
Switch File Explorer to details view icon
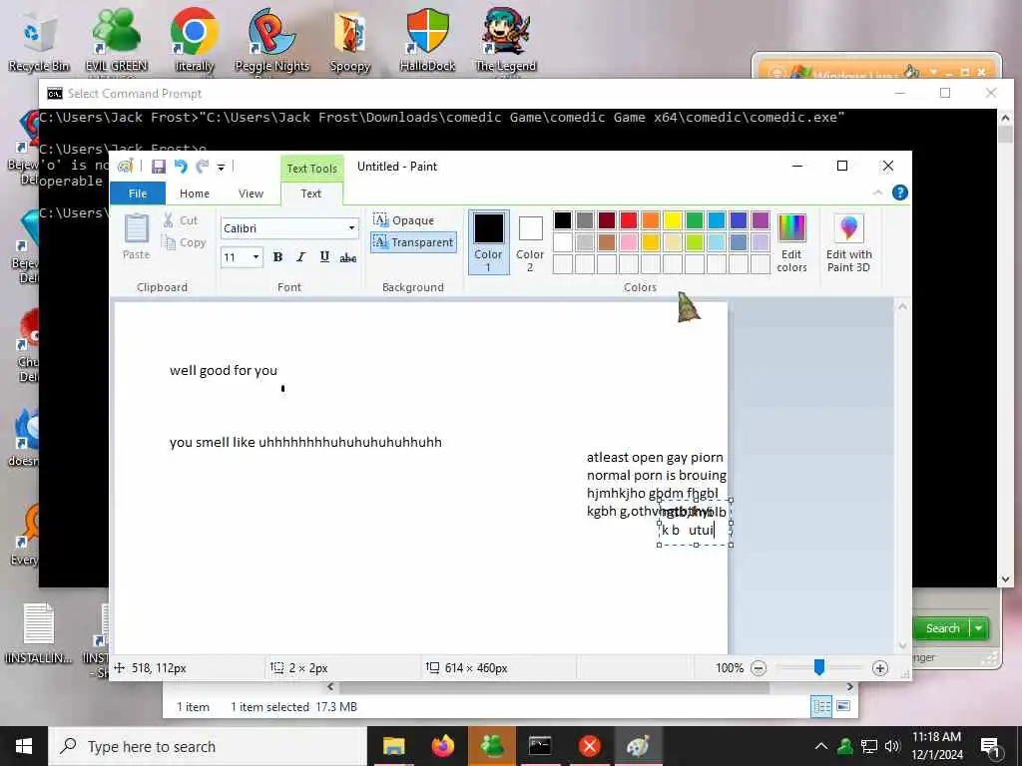coord(821,707)
